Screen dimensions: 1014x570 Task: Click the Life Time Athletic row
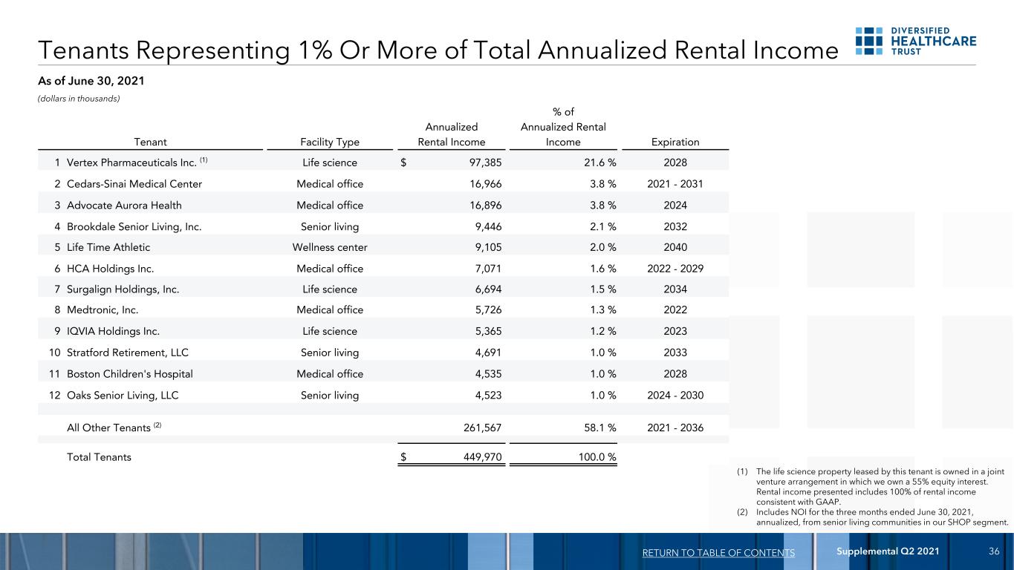383,247
